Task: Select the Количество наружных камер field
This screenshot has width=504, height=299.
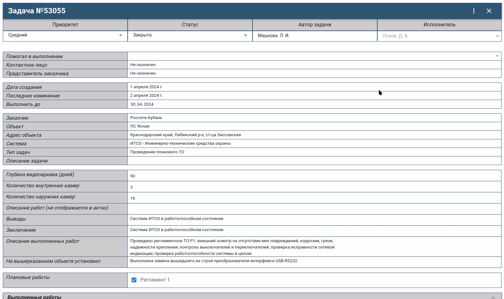Action: [x=314, y=198]
